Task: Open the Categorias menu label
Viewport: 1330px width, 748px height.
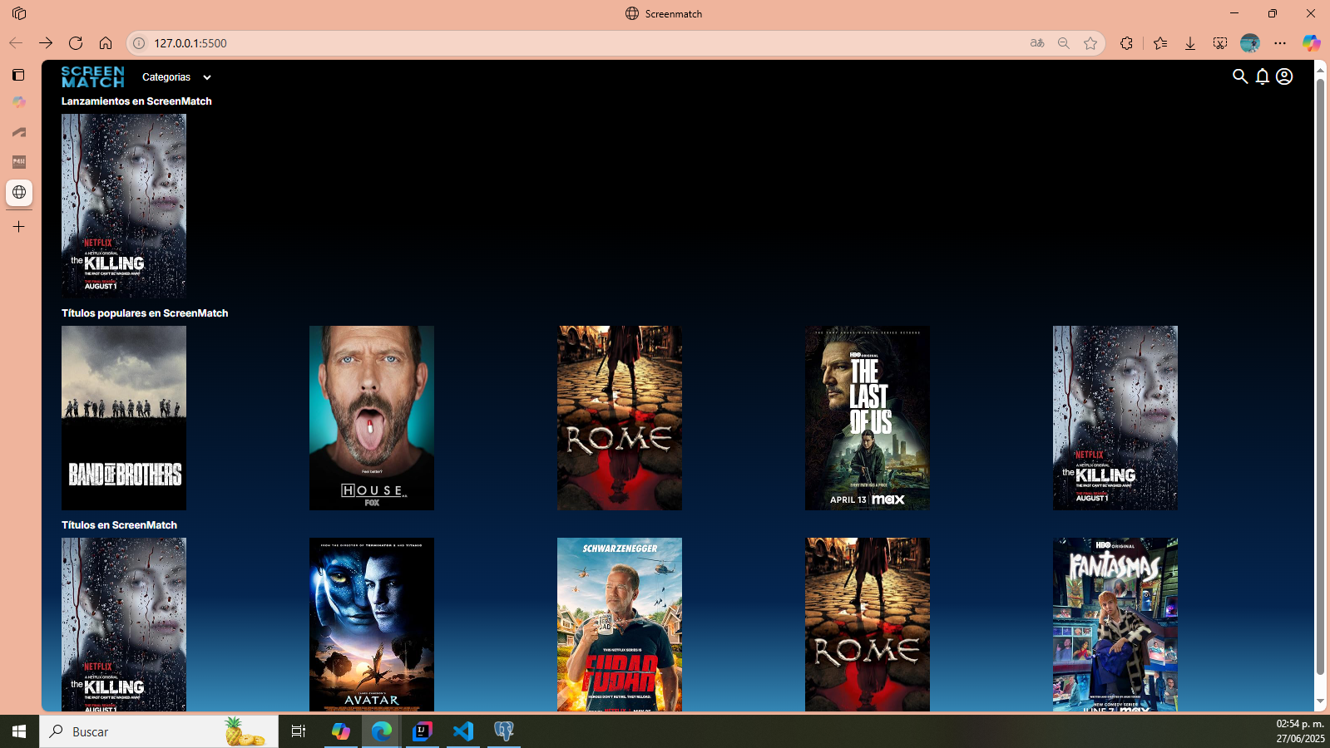Action: coord(166,77)
